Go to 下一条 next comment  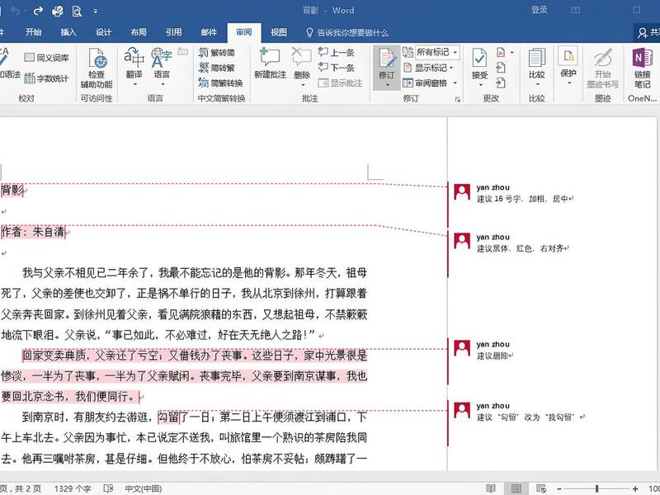pyautogui.click(x=336, y=68)
